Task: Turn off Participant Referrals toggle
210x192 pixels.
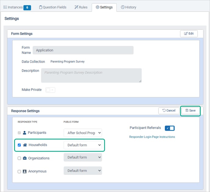Action: (169, 128)
